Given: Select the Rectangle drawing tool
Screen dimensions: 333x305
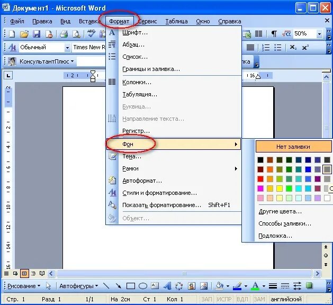Looking at the screenshot, I should click(x=131, y=286).
